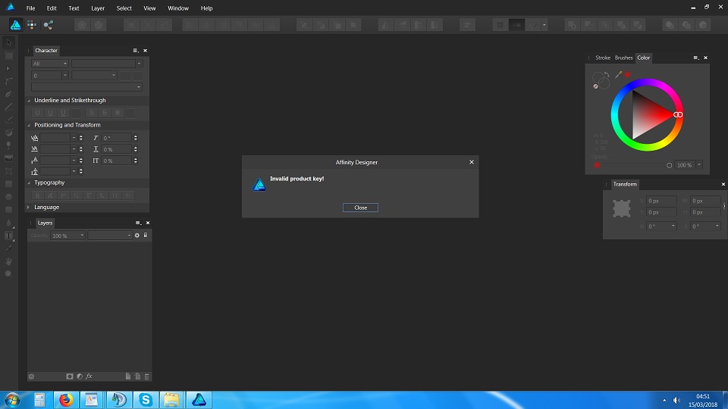This screenshot has width=728, height=409.
Task: Select the Vector Brush tool
Action: coord(9,120)
